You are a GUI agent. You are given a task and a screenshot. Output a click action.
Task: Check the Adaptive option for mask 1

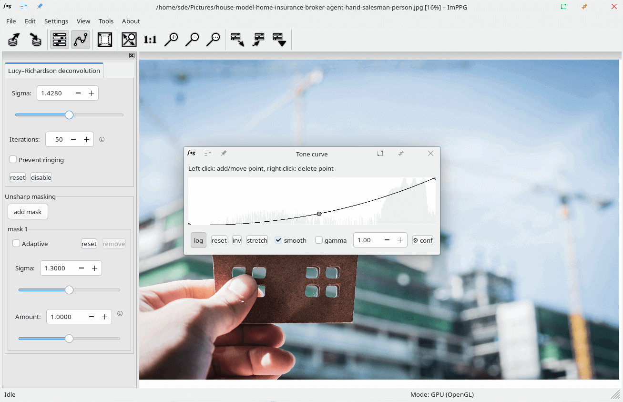click(16, 244)
